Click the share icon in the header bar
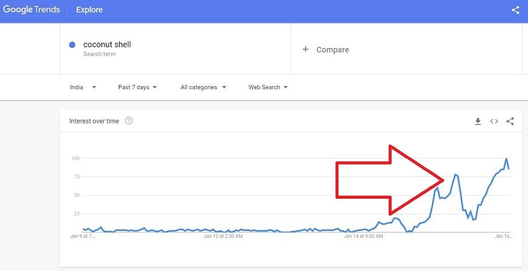528x271 pixels. click(x=515, y=10)
